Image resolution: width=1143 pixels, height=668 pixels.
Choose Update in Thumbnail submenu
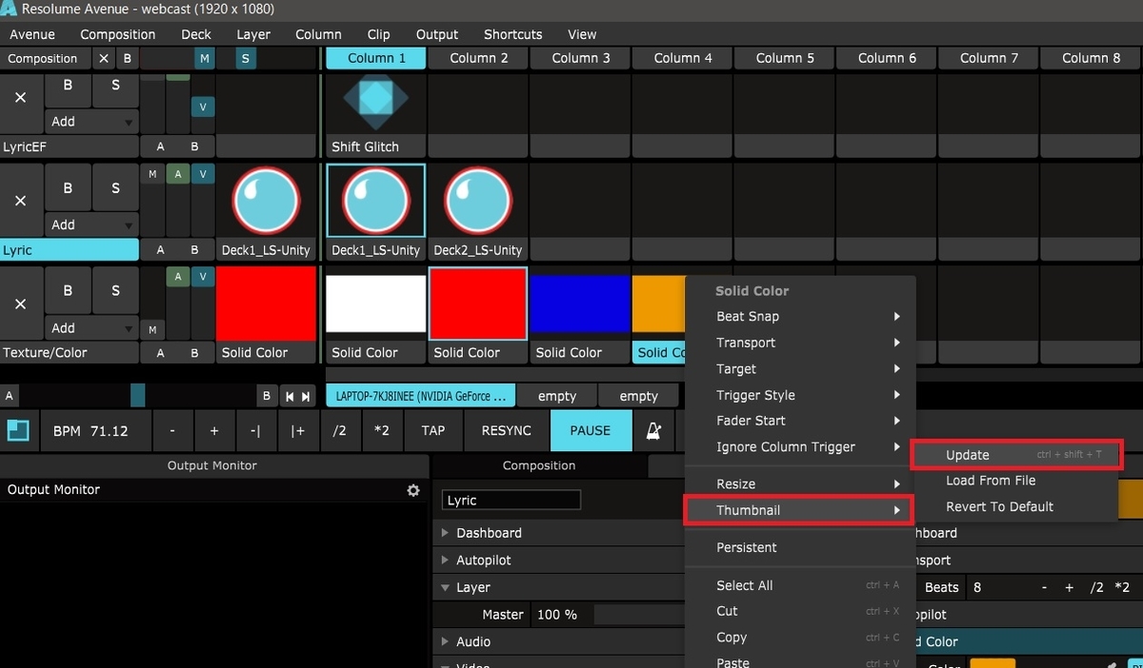point(1015,455)
